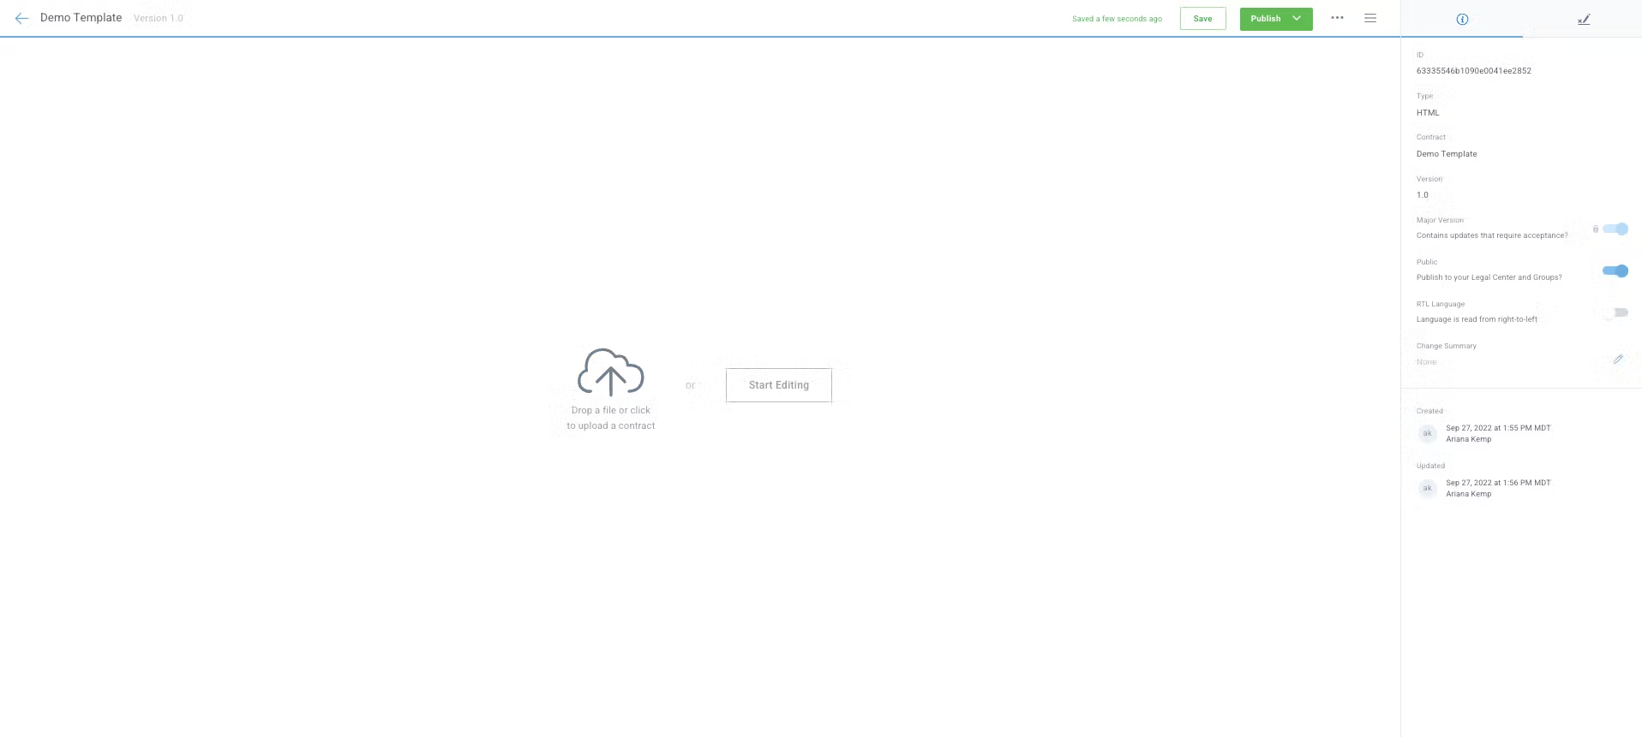1642x737 pixels.
Task: Open the hamburger lines menu icon
Action: [x=1370, y=18]
